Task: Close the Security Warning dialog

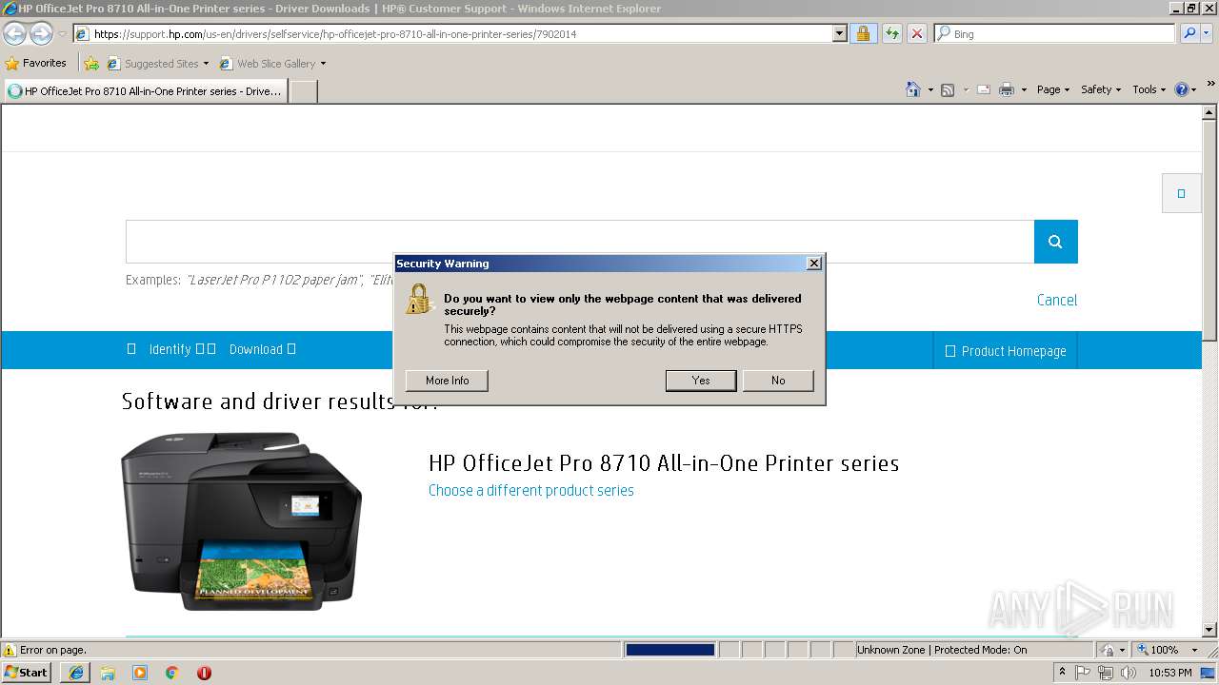Action: (813, 264)
